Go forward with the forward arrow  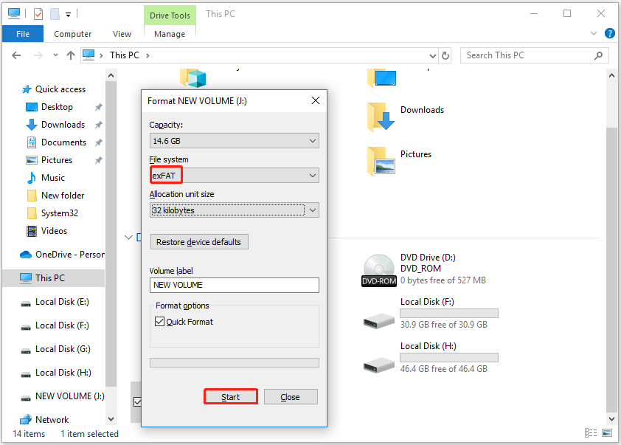(38, 55)
